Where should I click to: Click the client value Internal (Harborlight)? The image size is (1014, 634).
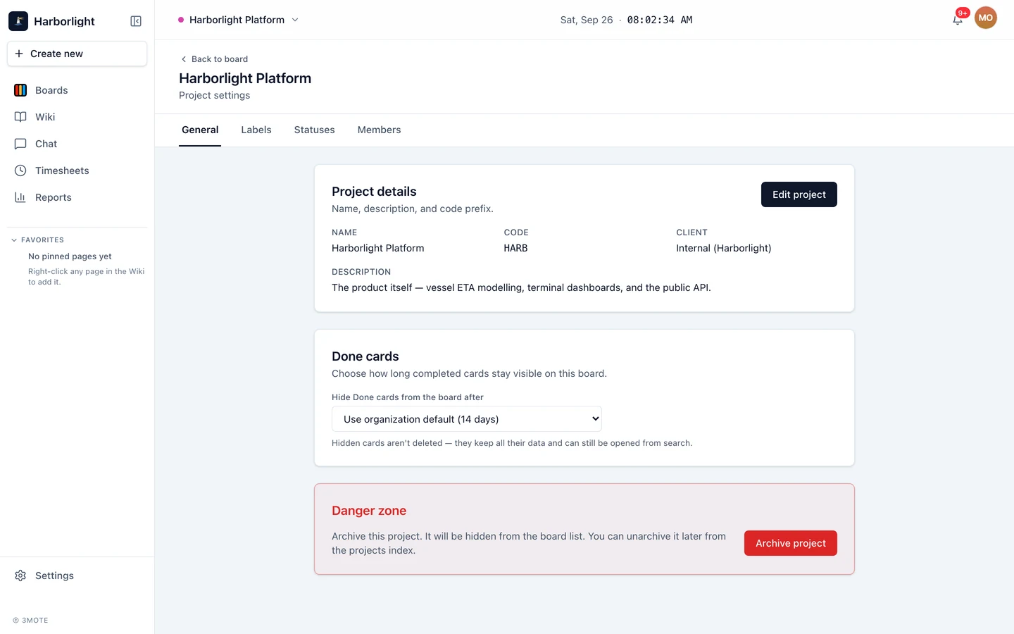click(x=723, y=248)
